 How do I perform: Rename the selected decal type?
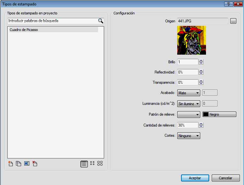click(27, 164)
